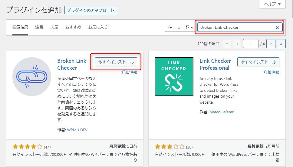Open the Link Checker Professional title link

215,64
